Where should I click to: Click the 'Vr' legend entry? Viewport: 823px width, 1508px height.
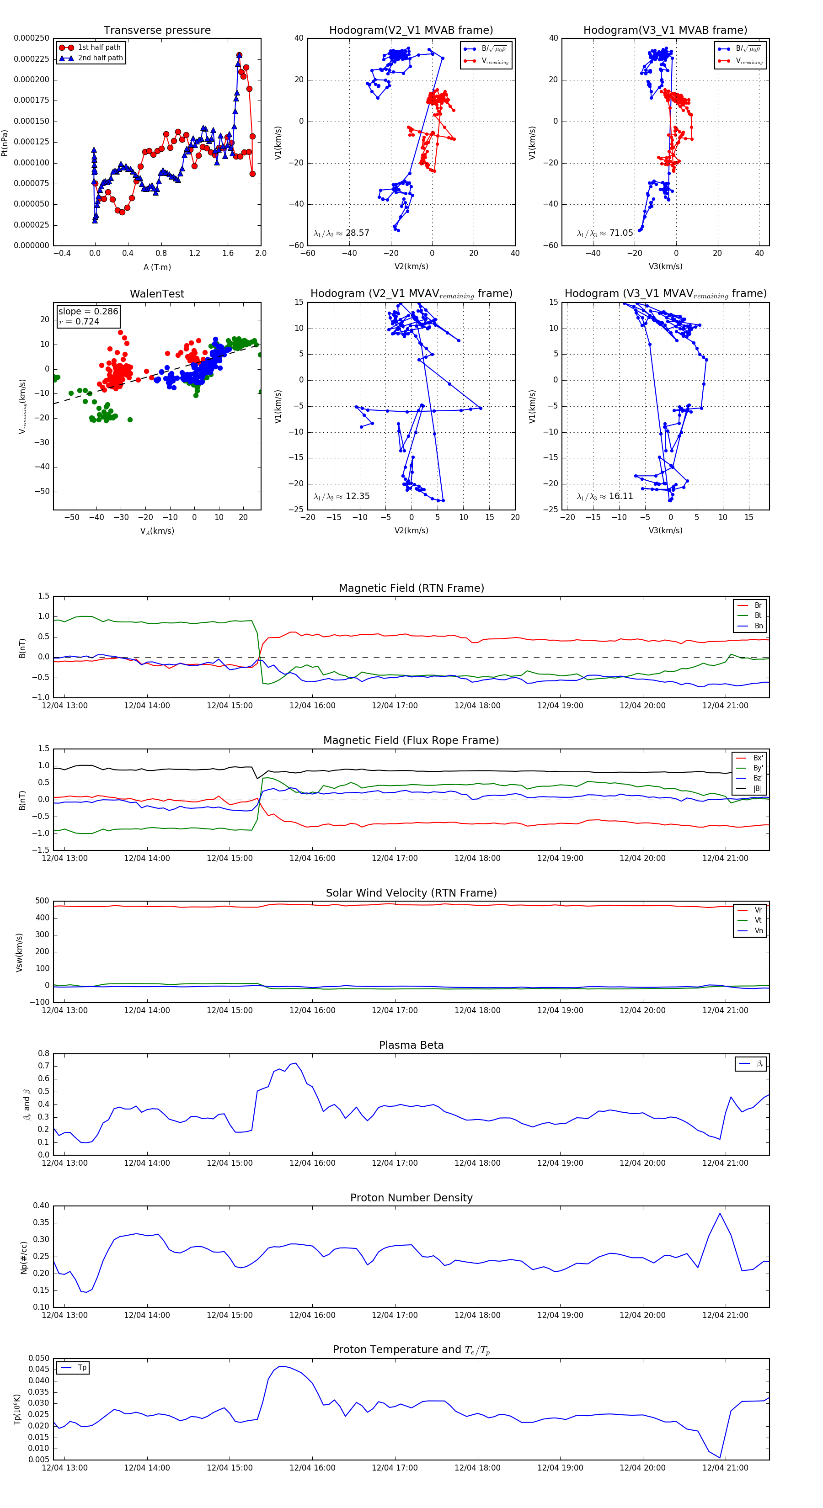tap(750, 910)
